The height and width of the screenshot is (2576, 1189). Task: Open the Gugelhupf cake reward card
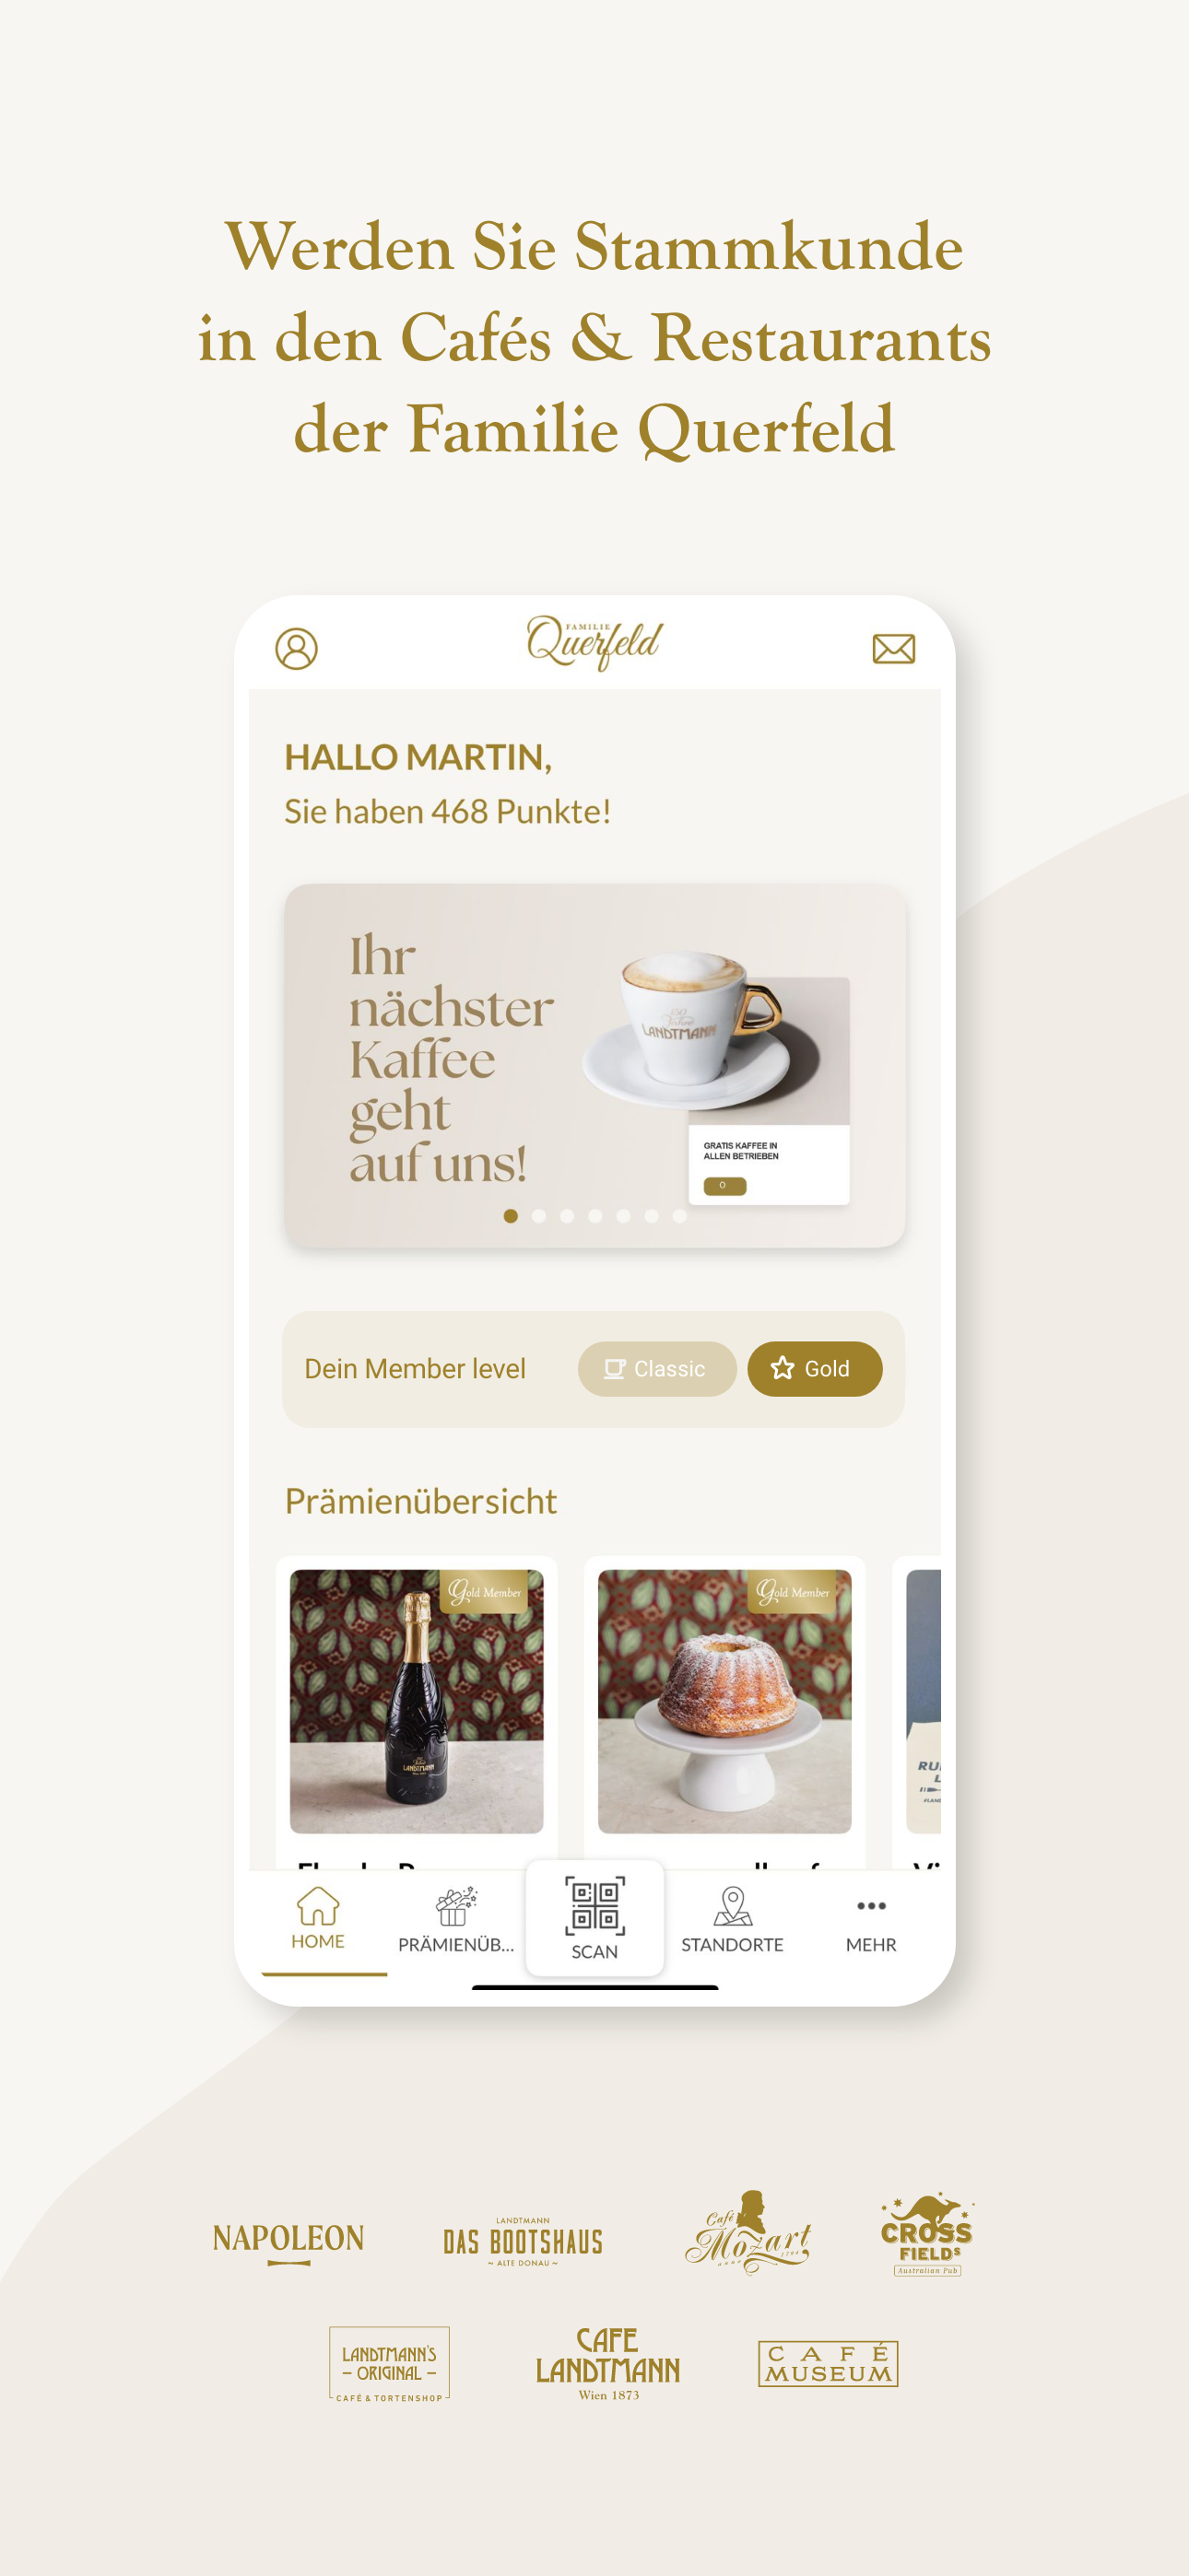click(x=724, y=1712)
